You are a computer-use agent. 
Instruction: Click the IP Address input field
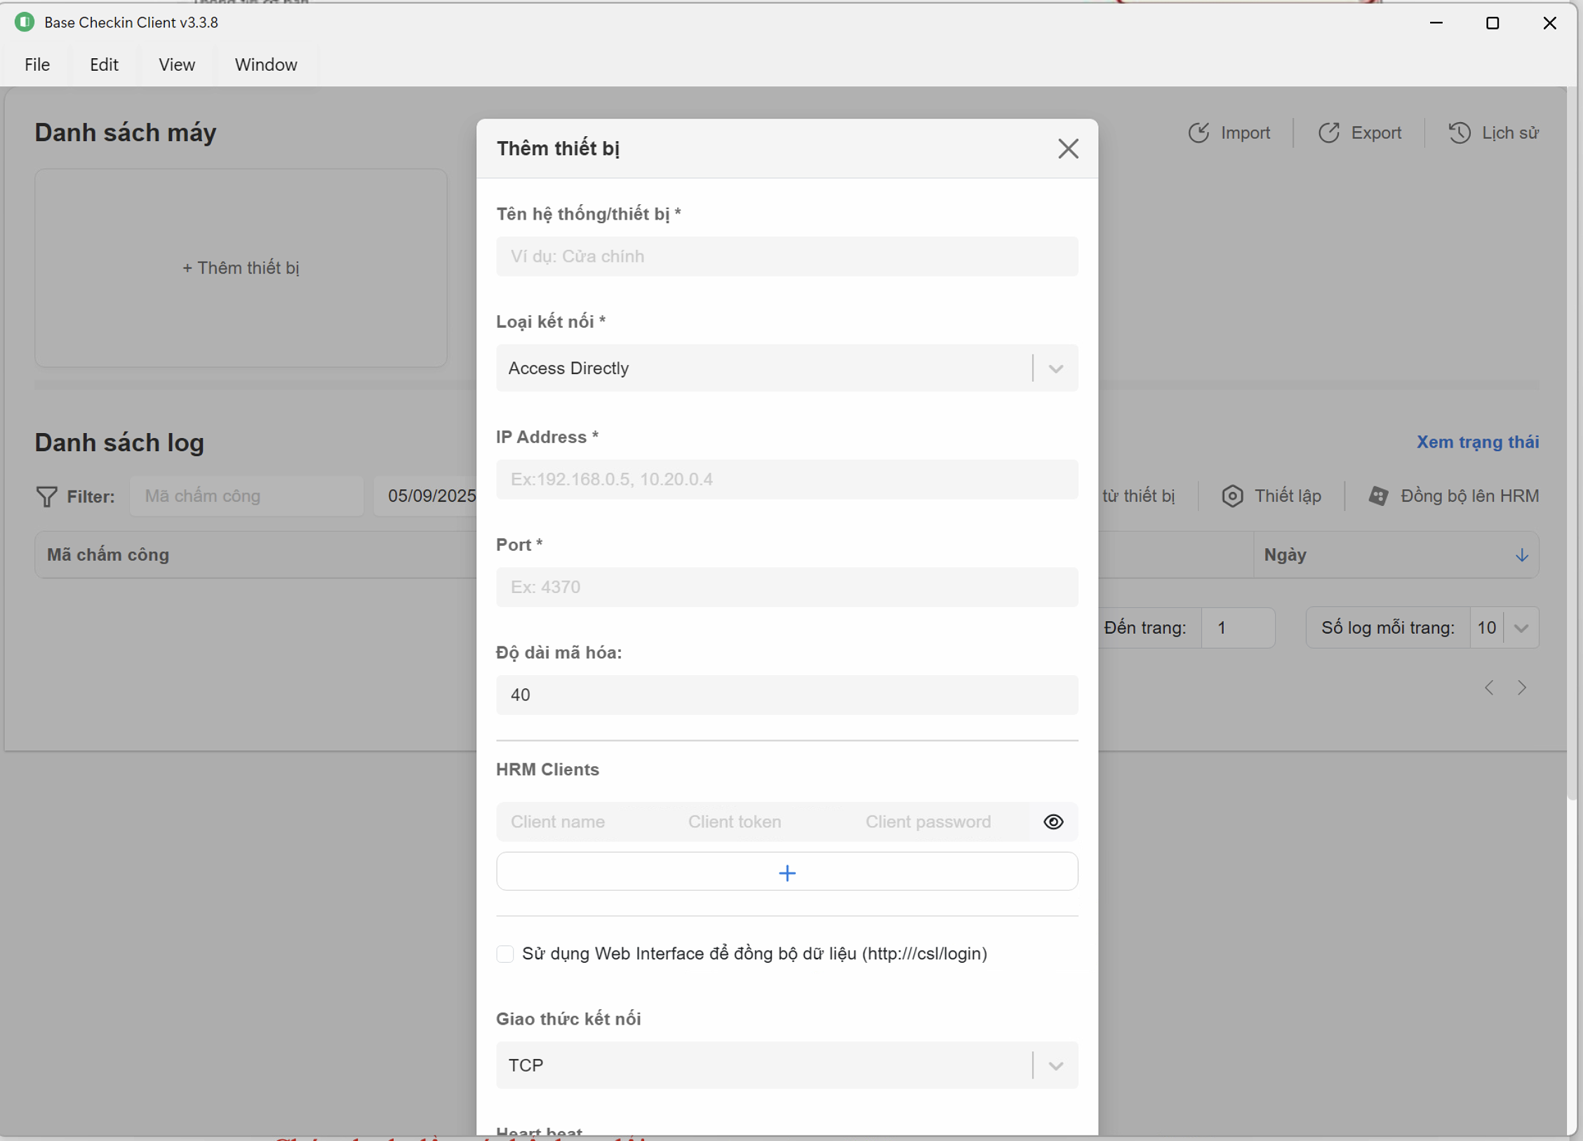(x=787, y=479)
